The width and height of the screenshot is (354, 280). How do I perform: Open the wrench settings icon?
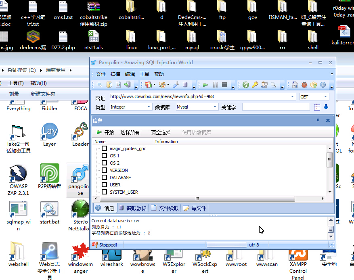coord(176,85)
